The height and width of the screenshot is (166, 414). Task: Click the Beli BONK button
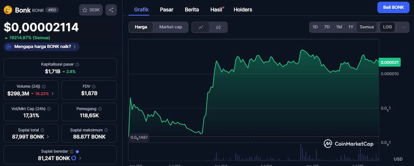point(393,7)
